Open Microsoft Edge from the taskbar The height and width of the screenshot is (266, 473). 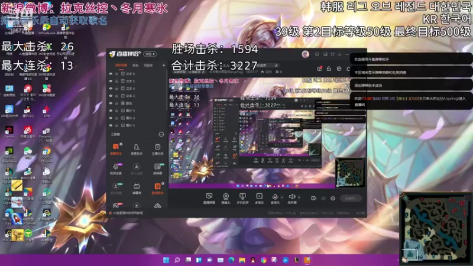(x=231, y=260)
